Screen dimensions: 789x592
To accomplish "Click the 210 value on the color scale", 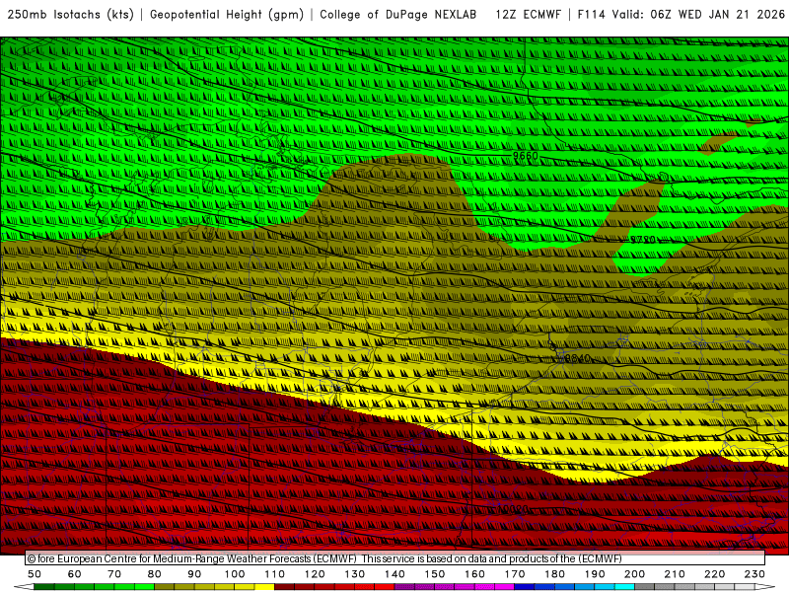I will click(x=675, y=574).
